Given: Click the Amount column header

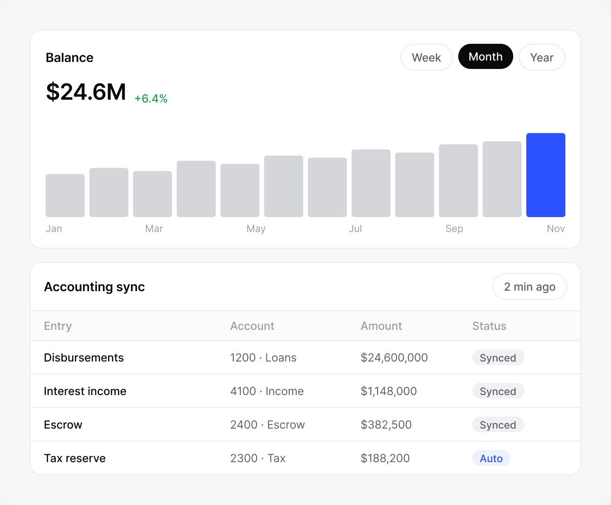Looking at the screenshot, I should pyautogui.click(x=381, y=326).
